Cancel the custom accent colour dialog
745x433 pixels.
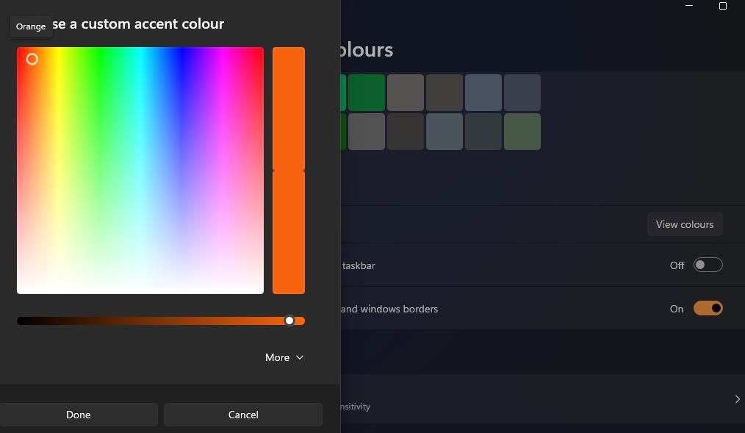point(242,415)
